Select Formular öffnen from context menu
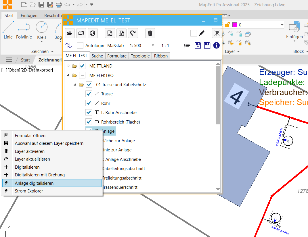This screenshot has height=237, width=308. click(52, 135)
